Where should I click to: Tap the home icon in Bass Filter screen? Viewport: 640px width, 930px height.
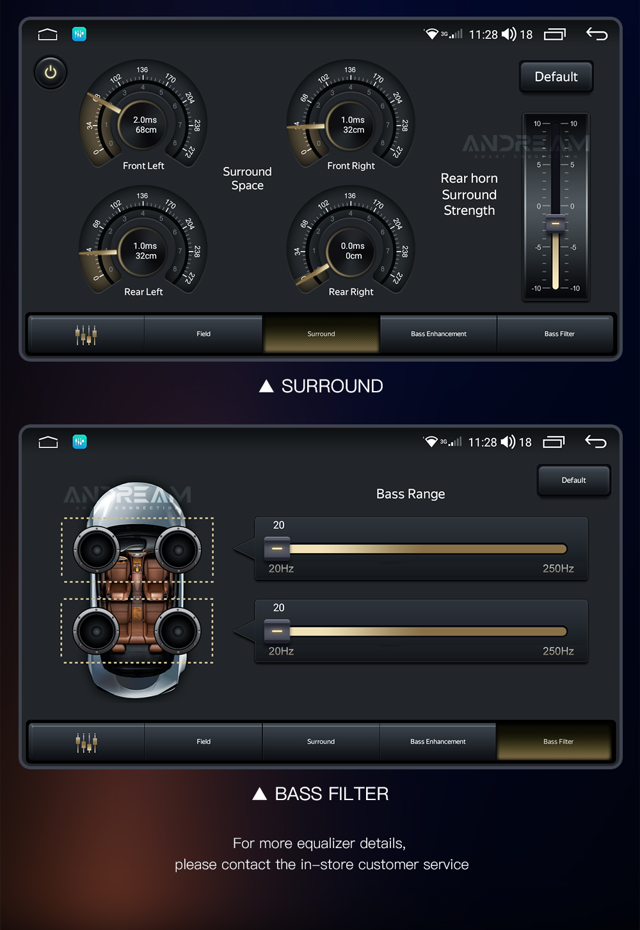[48, 442]
